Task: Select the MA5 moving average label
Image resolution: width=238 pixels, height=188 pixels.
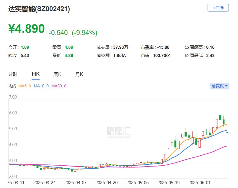Action: pos(25,86)
